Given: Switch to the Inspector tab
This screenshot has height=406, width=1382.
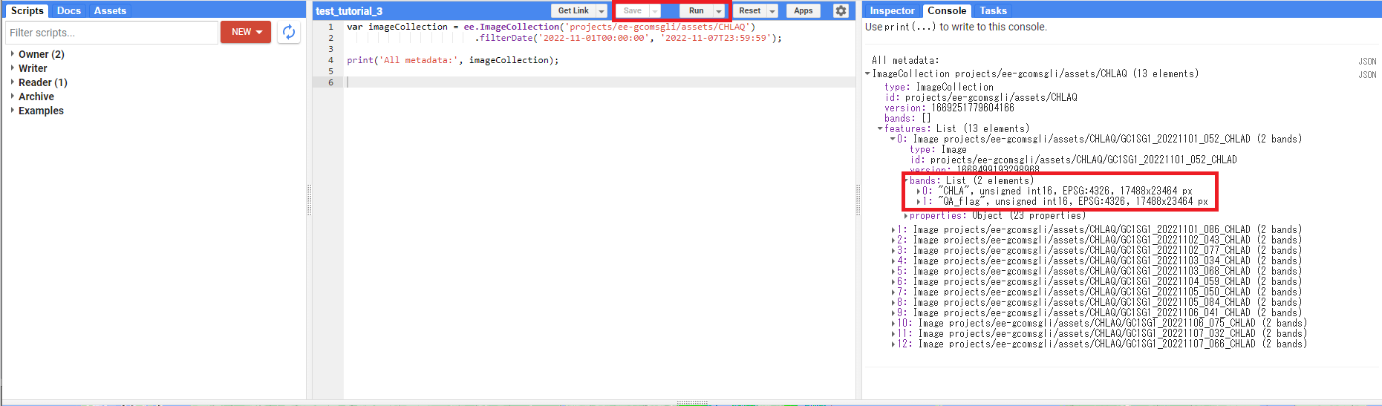Looking at the screenshot, I should tap(892, 10).
